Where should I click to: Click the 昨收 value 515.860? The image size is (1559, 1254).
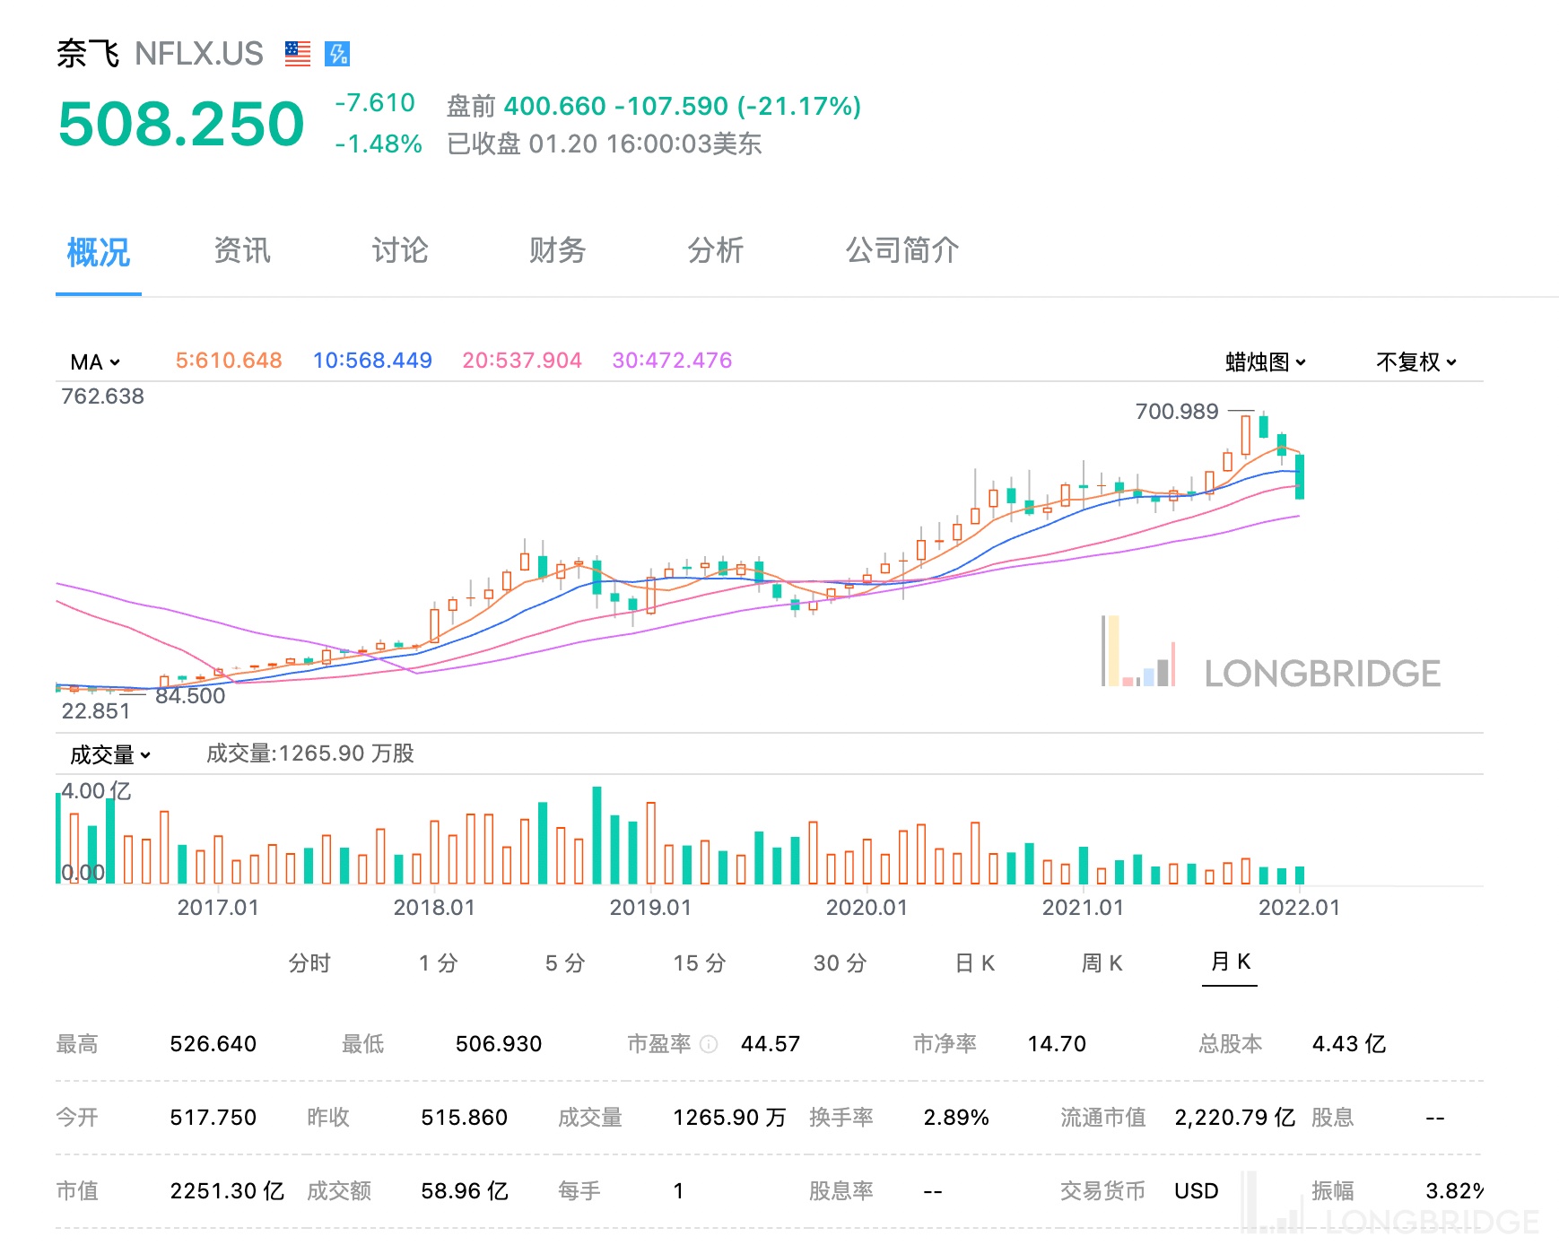(465, 1118)
